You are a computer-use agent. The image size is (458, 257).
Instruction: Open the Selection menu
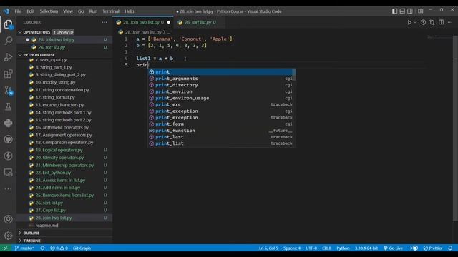(49, 11)
